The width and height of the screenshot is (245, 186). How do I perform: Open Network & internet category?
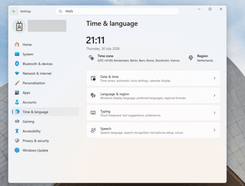click(x=45, y=73)
